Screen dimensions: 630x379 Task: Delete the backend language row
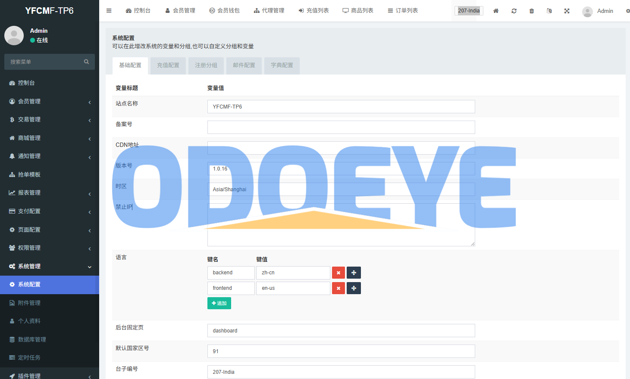click(x=339, y=273)
